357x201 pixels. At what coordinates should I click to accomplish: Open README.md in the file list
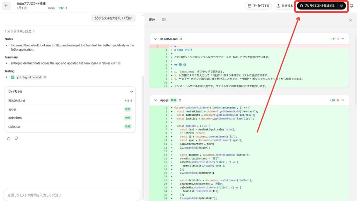[70, 100]
